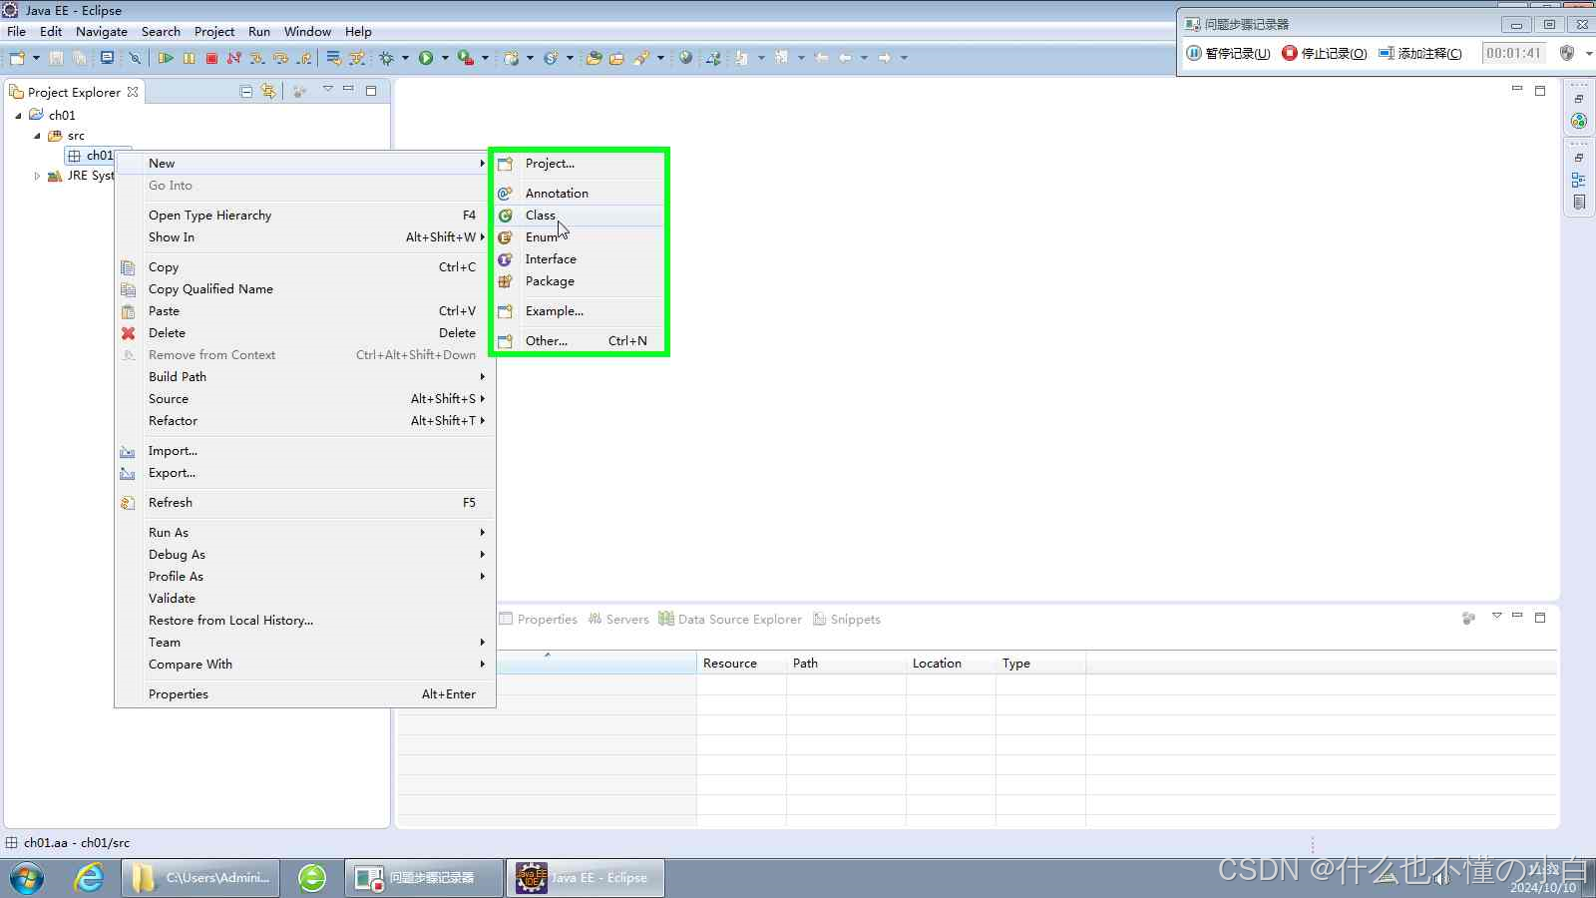Collapse the src folder tree node

pos(37,136)
